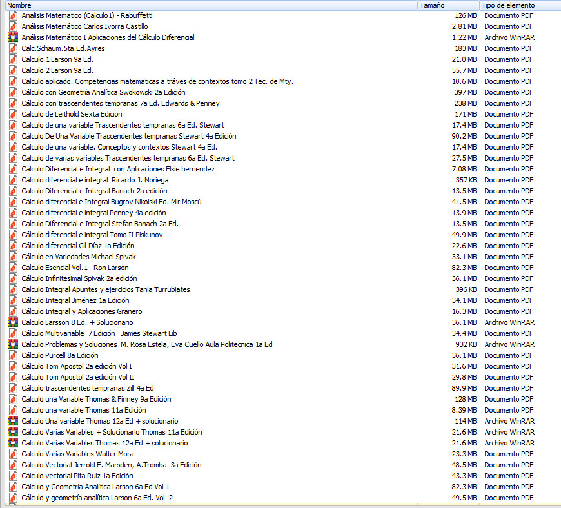
Task: Select 'Cálculo Multivariable 7 Edición James Stewart Lib'
Action: point(99,333)
